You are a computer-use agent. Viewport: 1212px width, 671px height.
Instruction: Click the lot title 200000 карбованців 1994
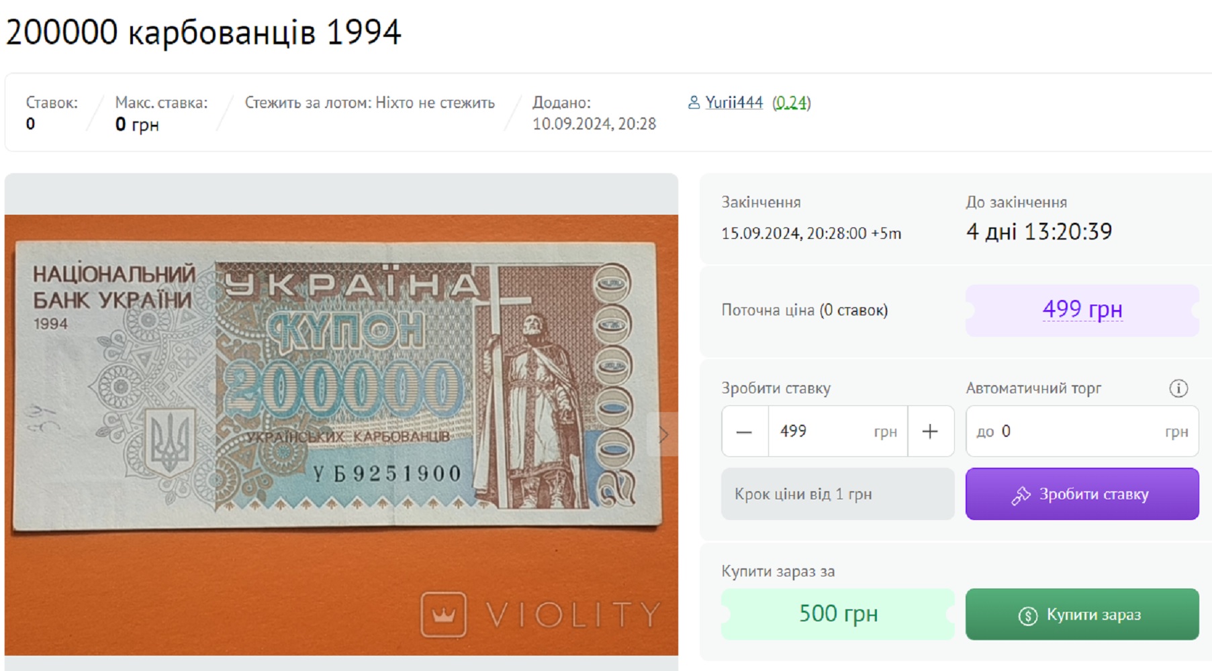point(203,32)
